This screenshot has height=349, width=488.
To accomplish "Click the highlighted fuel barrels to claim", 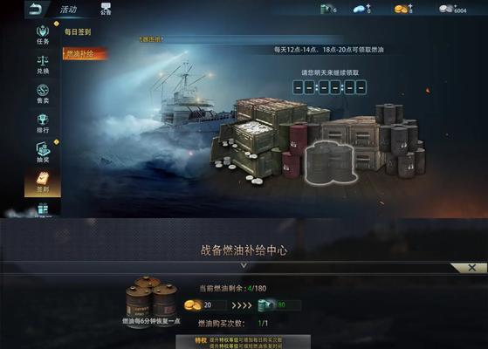I will 330,162.
